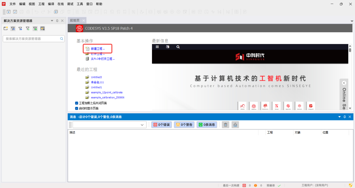Click the news pane scroll down arrow
This screenshot has width=355, height=188.
coord(350,108)
